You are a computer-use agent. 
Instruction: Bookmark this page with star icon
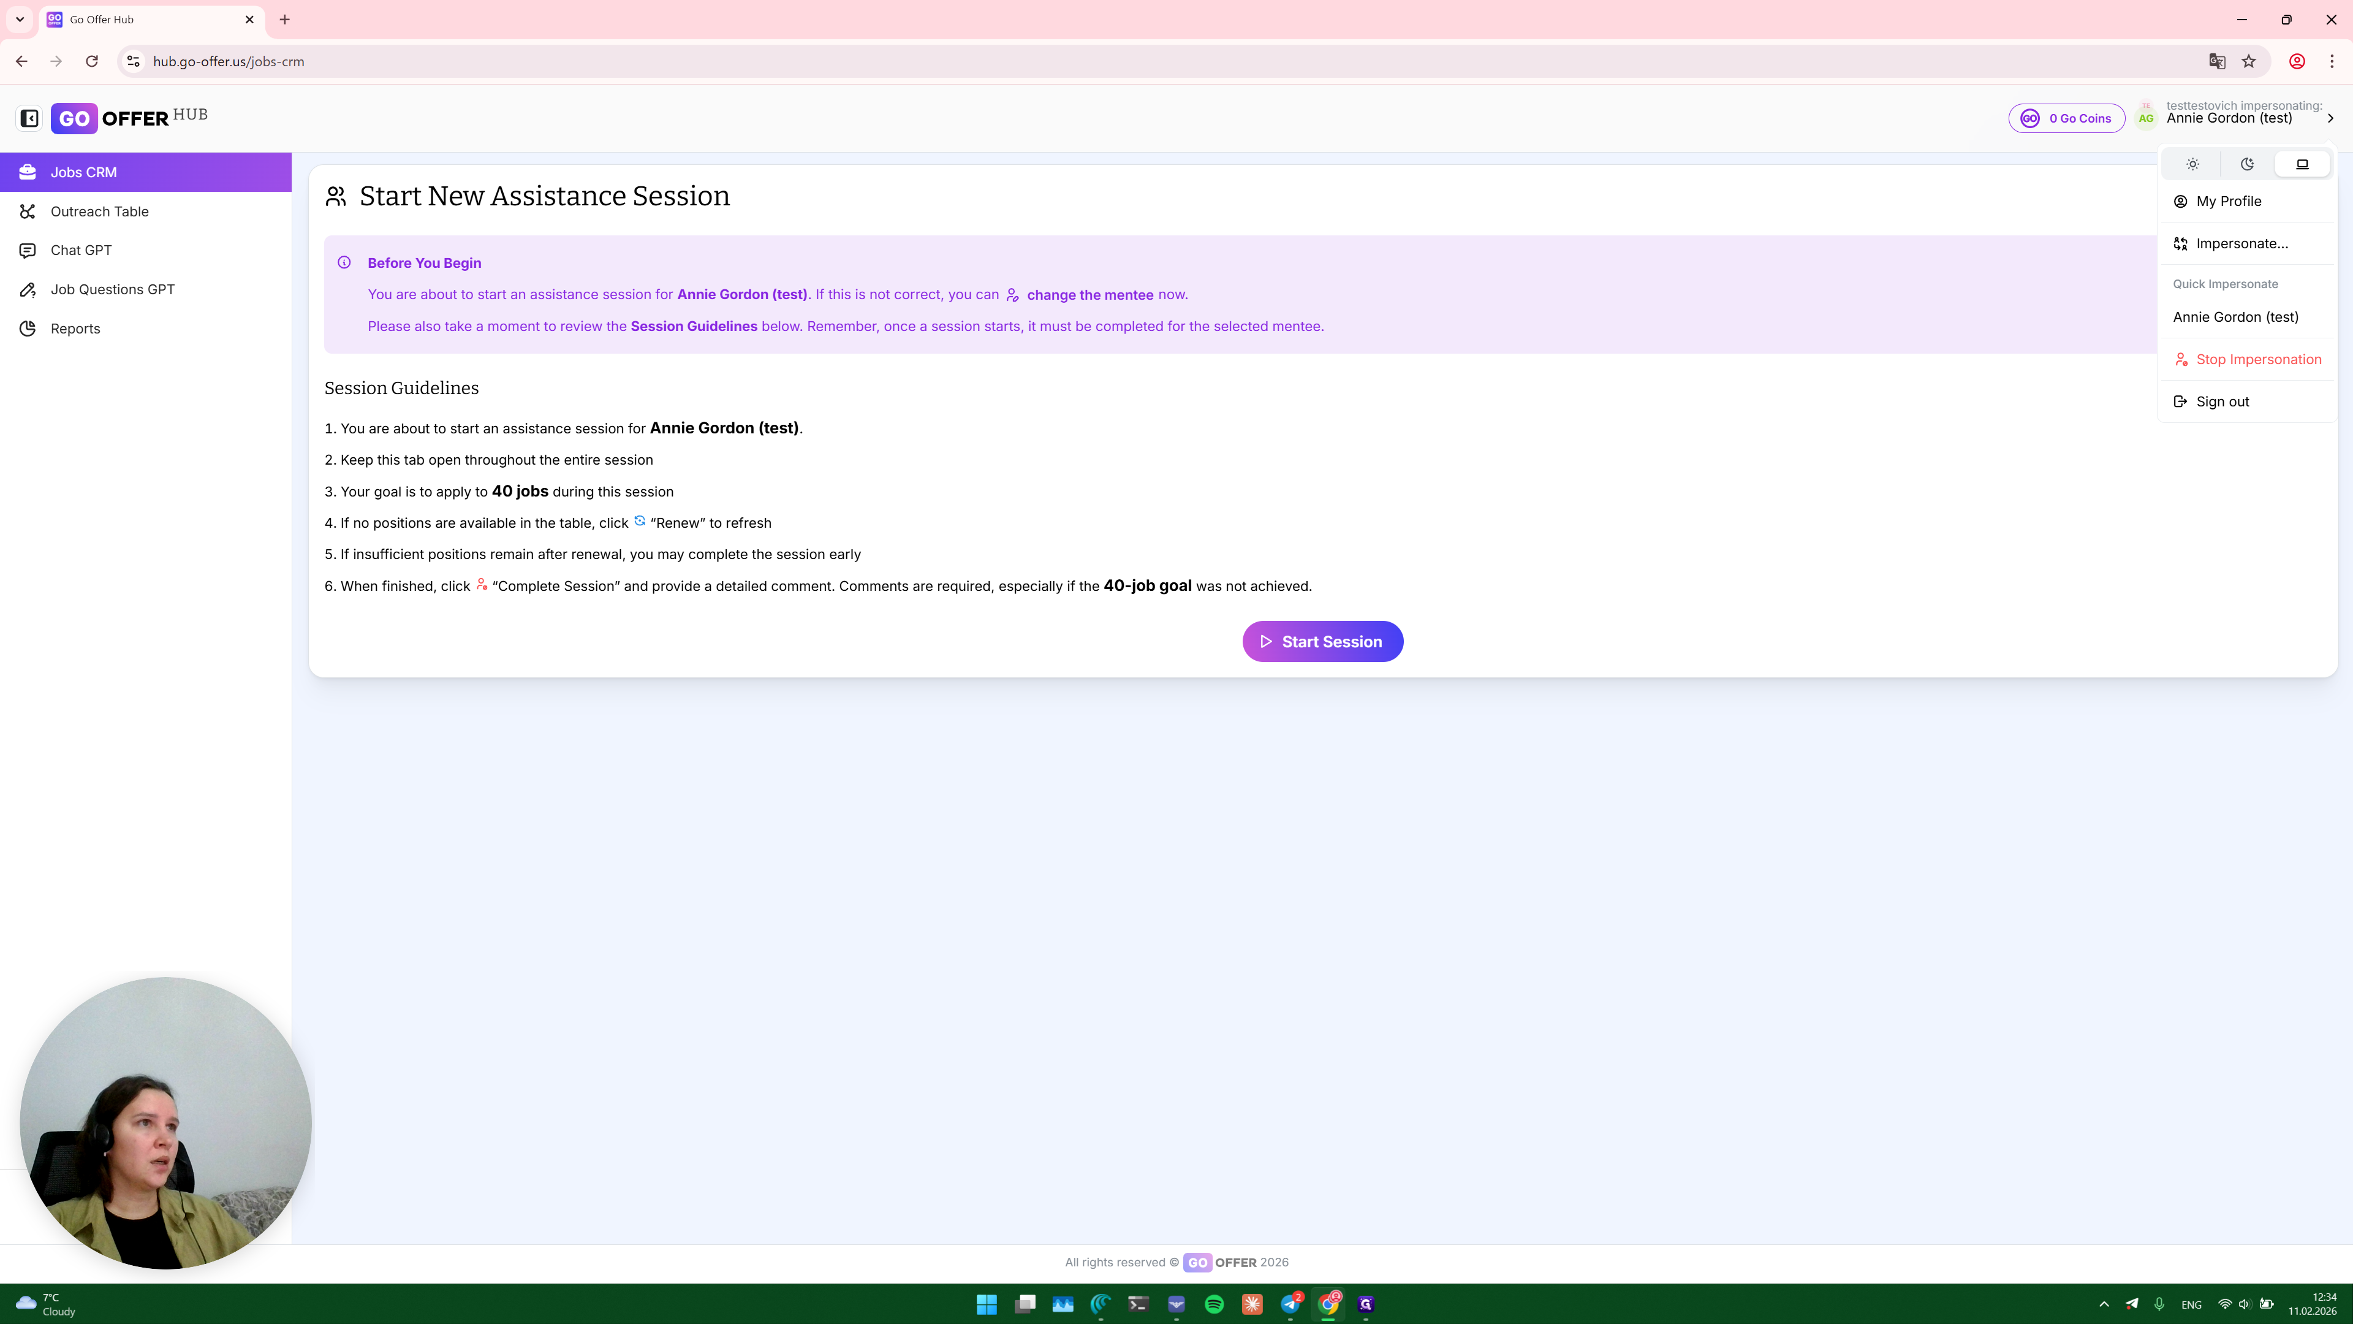pos(2249,61)
